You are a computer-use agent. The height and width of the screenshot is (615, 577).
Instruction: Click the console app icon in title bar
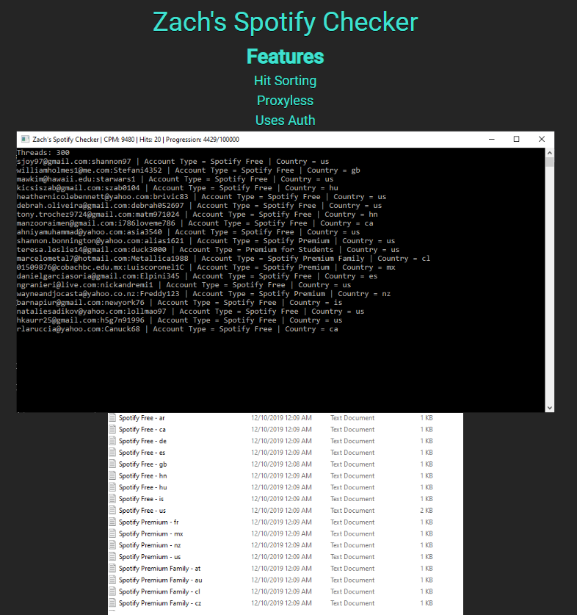25,139
